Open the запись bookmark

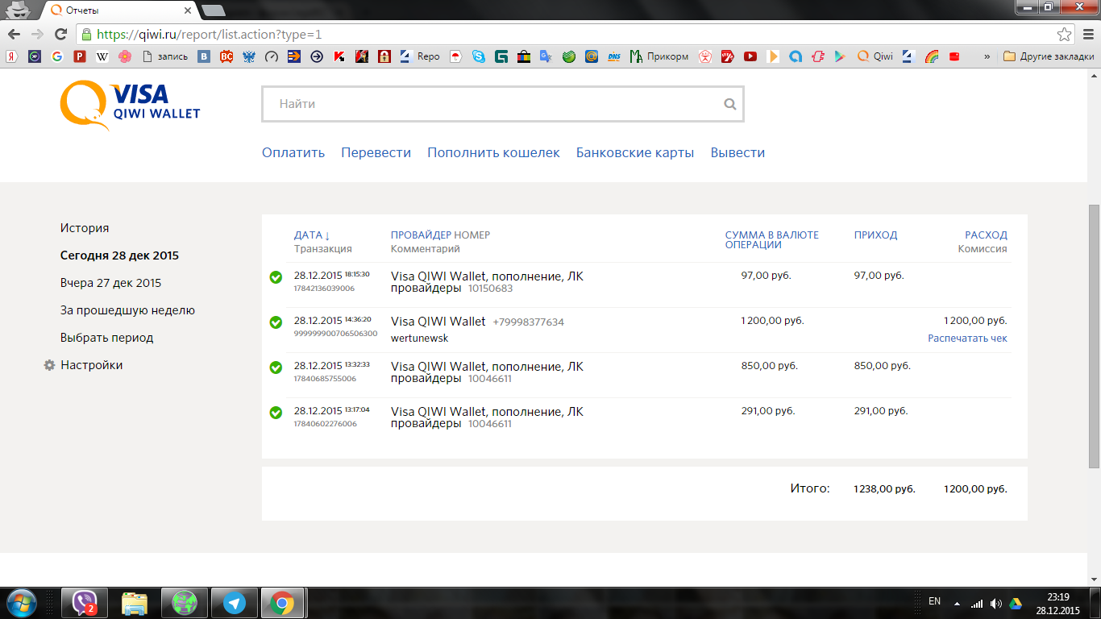164,56
